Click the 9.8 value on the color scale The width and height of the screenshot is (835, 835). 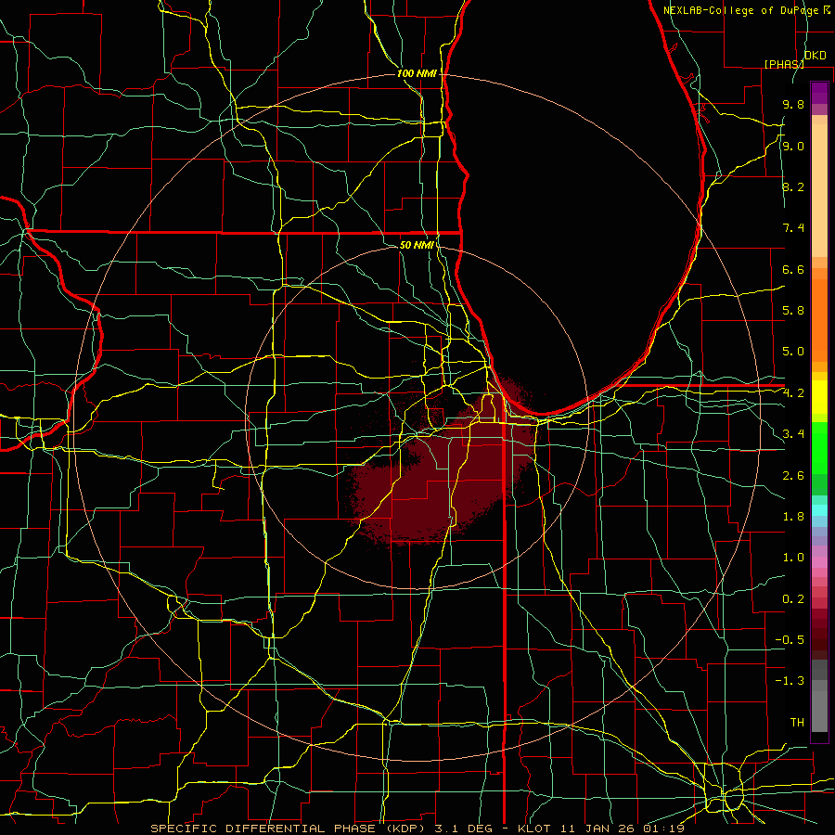[x=793, y=105]
